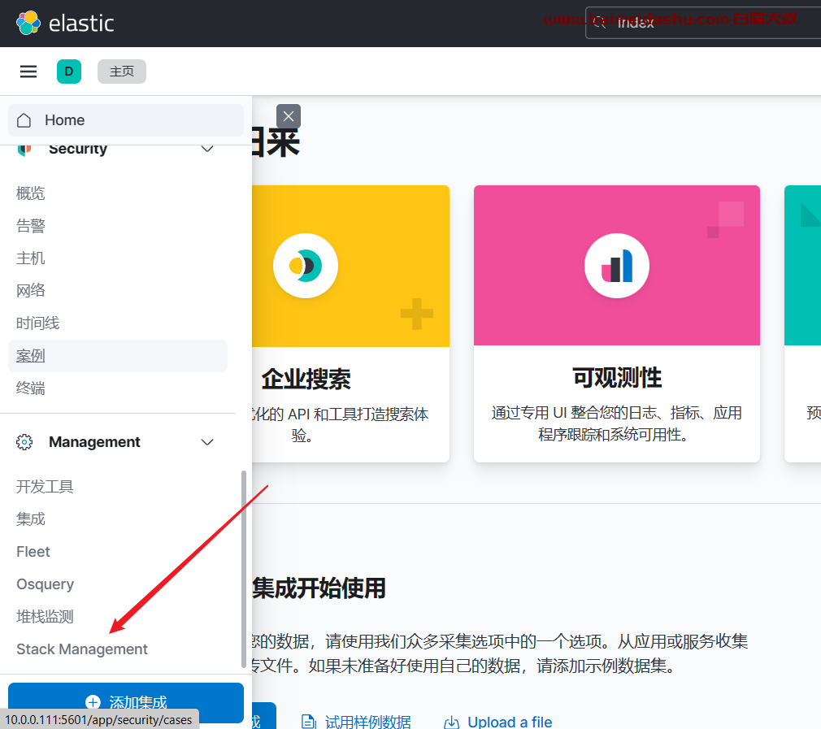Click the Management gear icon
The width and height of the screenshot is (821, 729).
coord(24,442)
